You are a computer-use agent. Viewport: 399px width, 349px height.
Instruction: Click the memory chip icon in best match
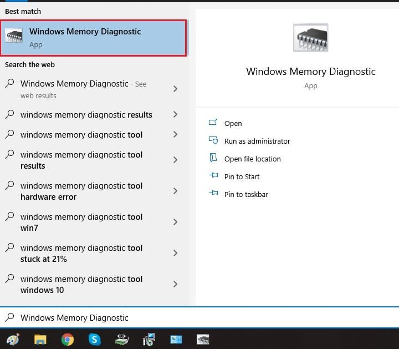point(14,36)
